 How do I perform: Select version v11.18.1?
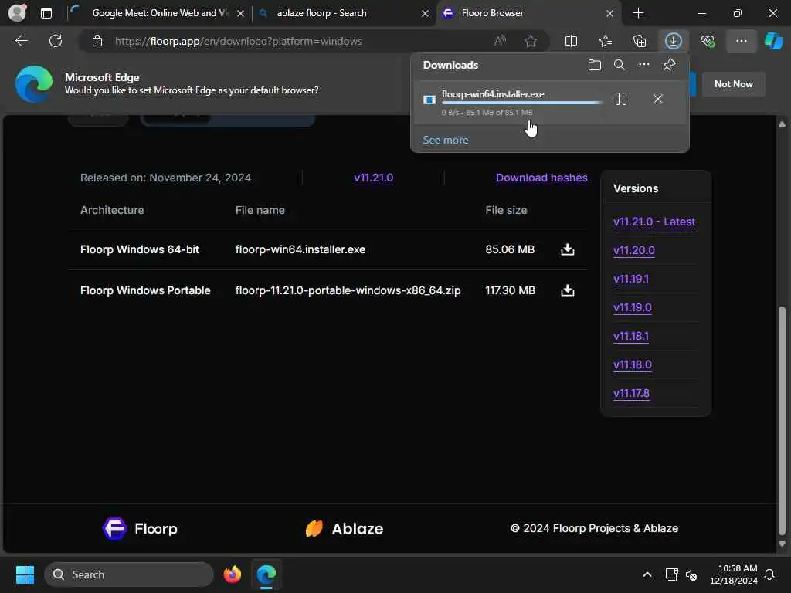click(630, 337)
